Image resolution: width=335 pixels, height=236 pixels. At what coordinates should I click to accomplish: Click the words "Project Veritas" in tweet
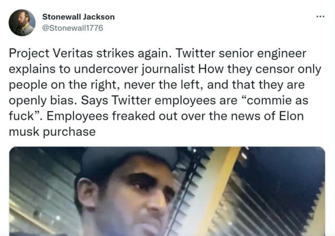(x=51, y=53)
